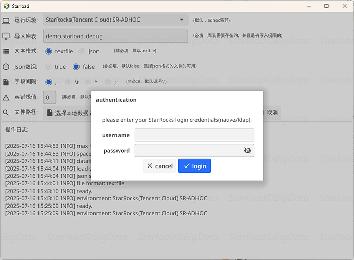Click the 15:43:10 'ready.' log line
This screenshot has height=260, width=354.
[x=49, y=191]
